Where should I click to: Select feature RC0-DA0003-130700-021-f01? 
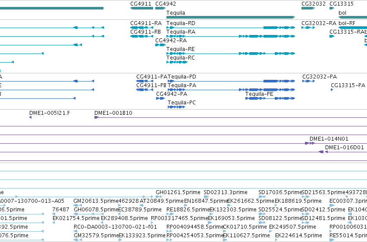pyautogui.click(x=115, y=227)
